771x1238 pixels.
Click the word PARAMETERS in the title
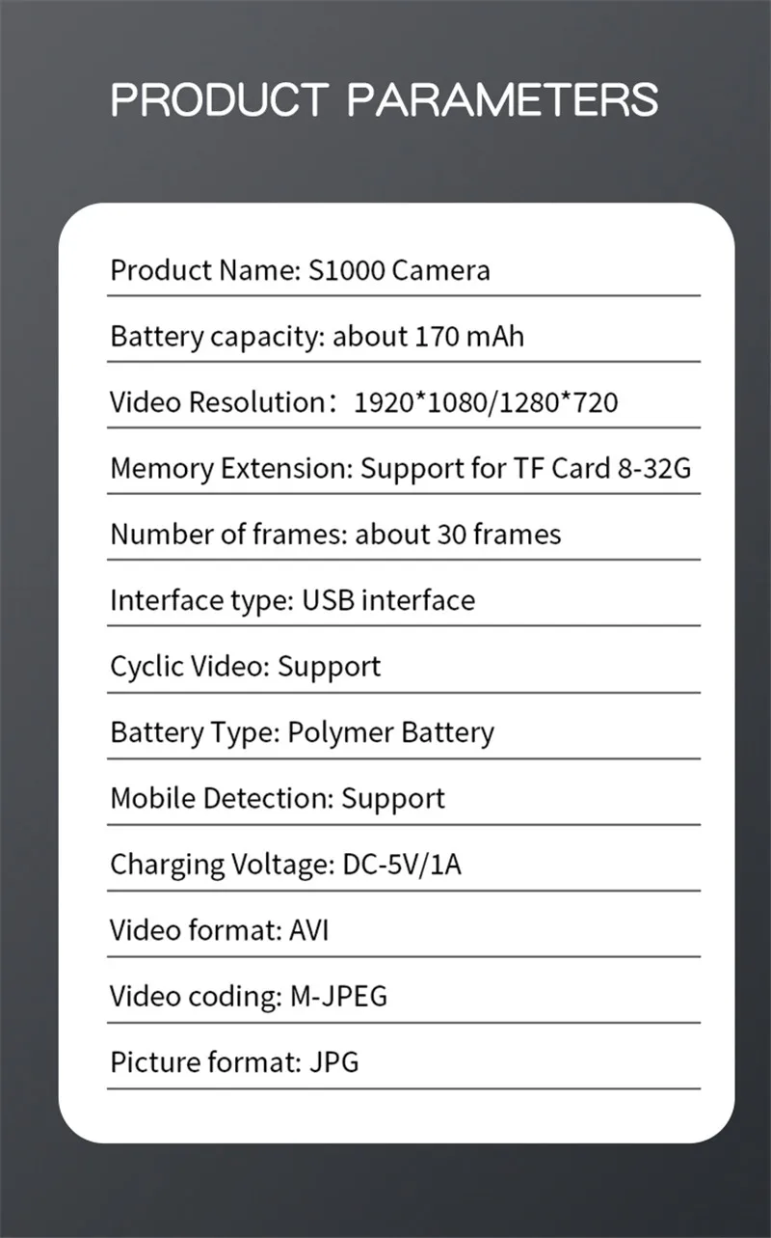[x=502, y=99]
